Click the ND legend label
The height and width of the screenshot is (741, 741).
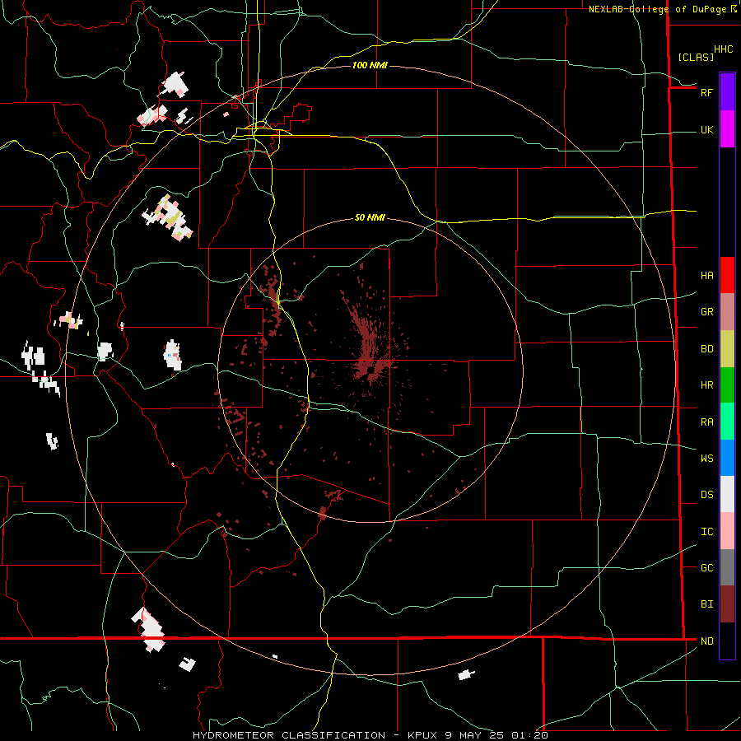[706, 641]
